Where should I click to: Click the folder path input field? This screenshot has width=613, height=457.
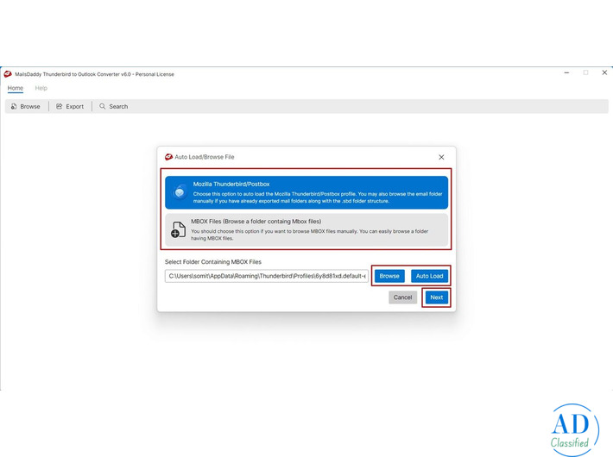[266, 276]
